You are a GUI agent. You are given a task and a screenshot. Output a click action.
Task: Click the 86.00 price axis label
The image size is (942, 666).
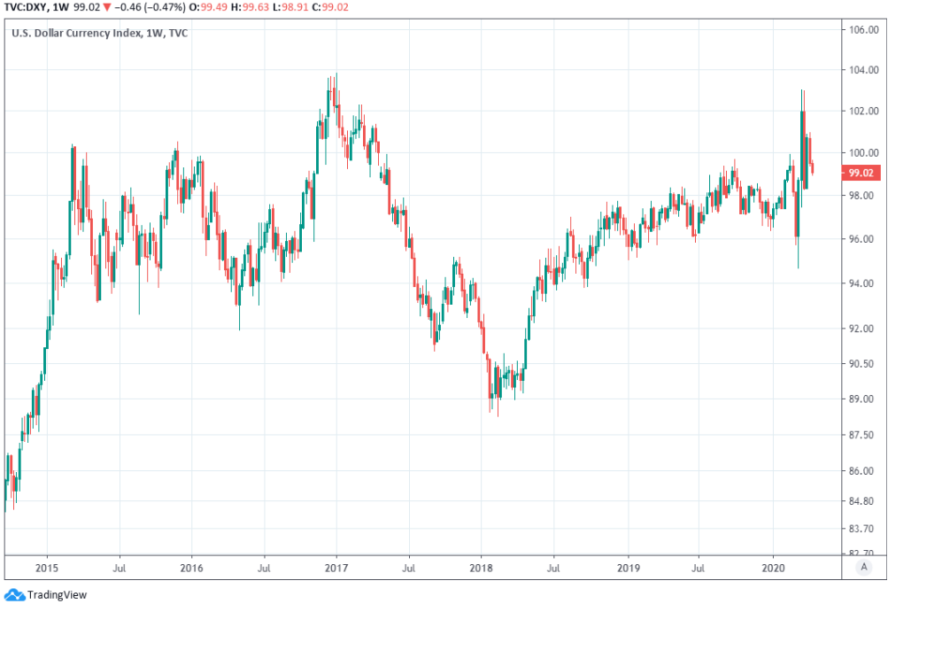point(861,470)
